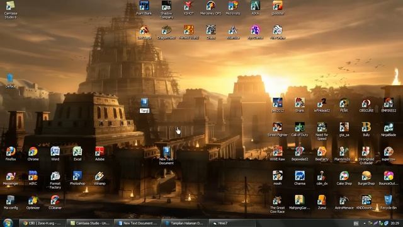Launch the MahjongGarden shortcut
The width and height of the screenshot is (403, 227).
pyautogui.click(x=300, y=202)
